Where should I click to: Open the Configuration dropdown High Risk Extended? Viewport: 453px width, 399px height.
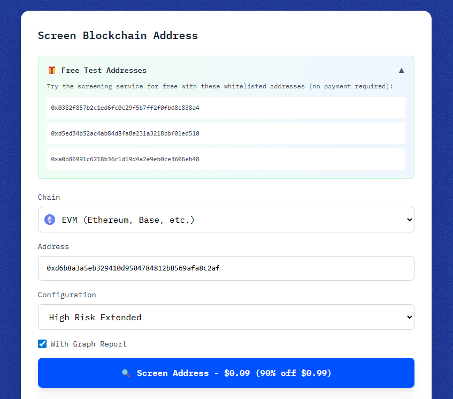[226, 317]
